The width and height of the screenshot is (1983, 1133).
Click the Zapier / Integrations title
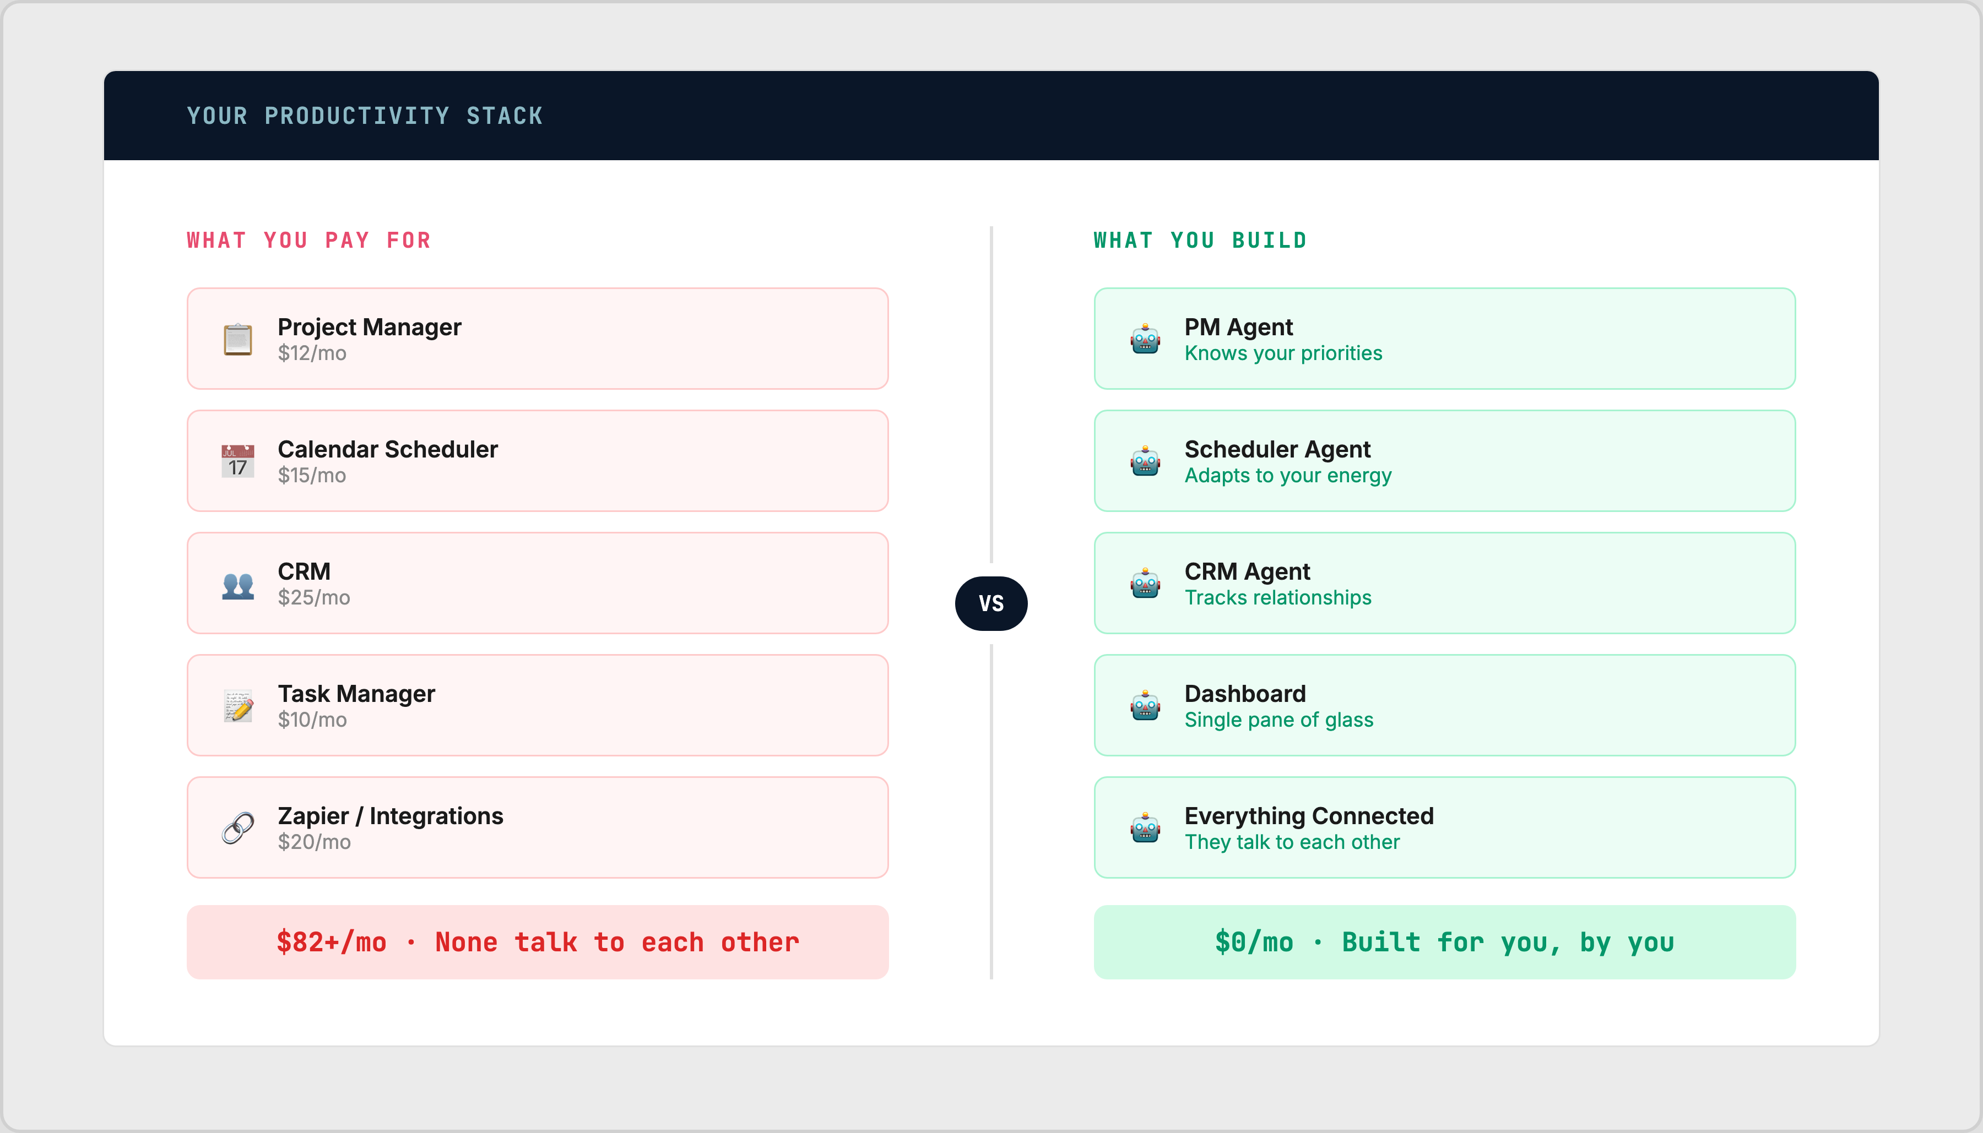(x=390, y=815)
